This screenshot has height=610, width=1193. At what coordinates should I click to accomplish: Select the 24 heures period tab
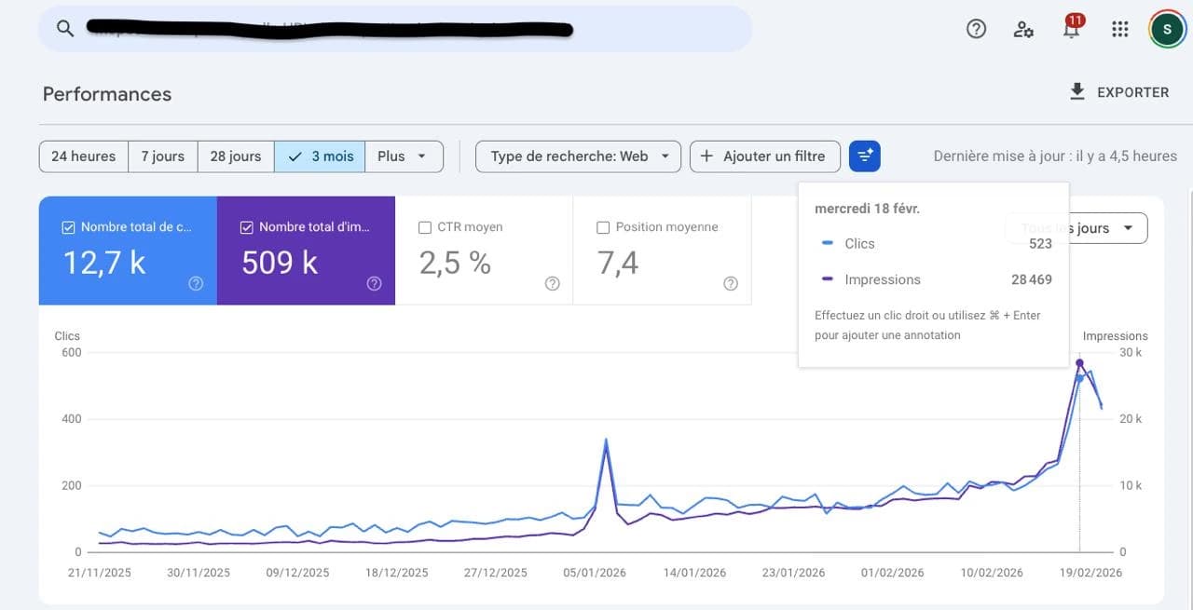point(83,156)
